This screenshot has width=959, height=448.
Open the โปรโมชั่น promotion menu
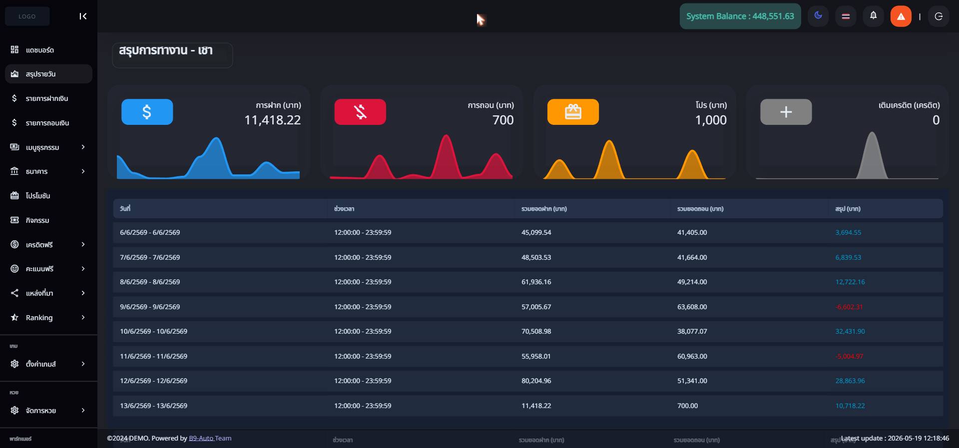tap(48, 196)
